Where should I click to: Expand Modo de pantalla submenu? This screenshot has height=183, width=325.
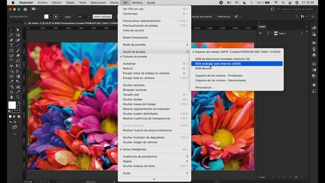154,45
